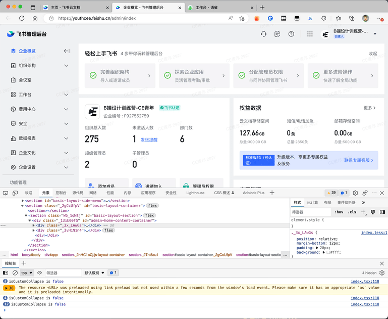Click the DevTools inspect element icon
The width and height of the screenshot is (388, 319).
pyautogui.click(x=5, y=193)
